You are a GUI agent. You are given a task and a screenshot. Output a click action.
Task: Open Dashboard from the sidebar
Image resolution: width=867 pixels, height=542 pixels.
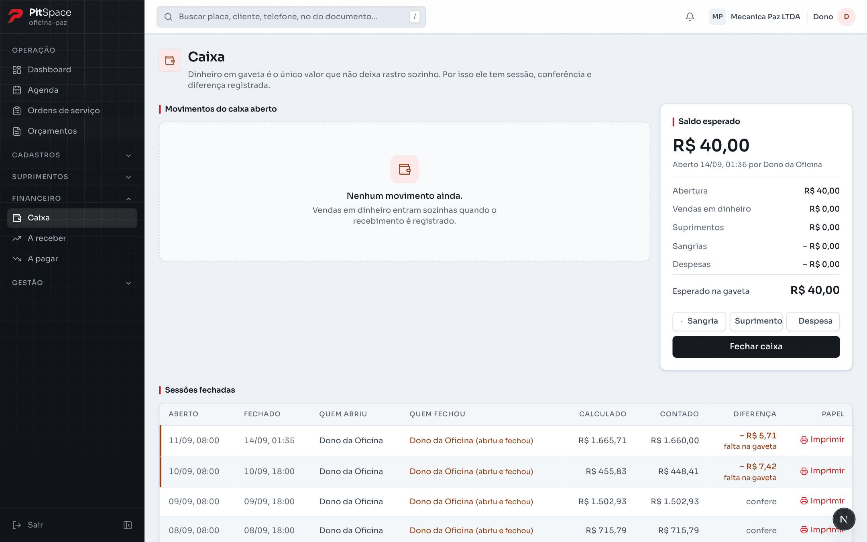click(72, 70)
